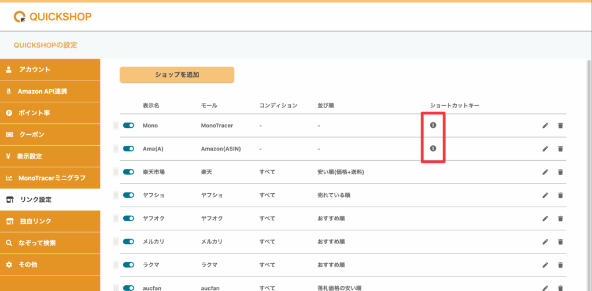Screen dimensions: 592x291
Task: Click the ショートカットキー column header
Action: click(454, 105)
